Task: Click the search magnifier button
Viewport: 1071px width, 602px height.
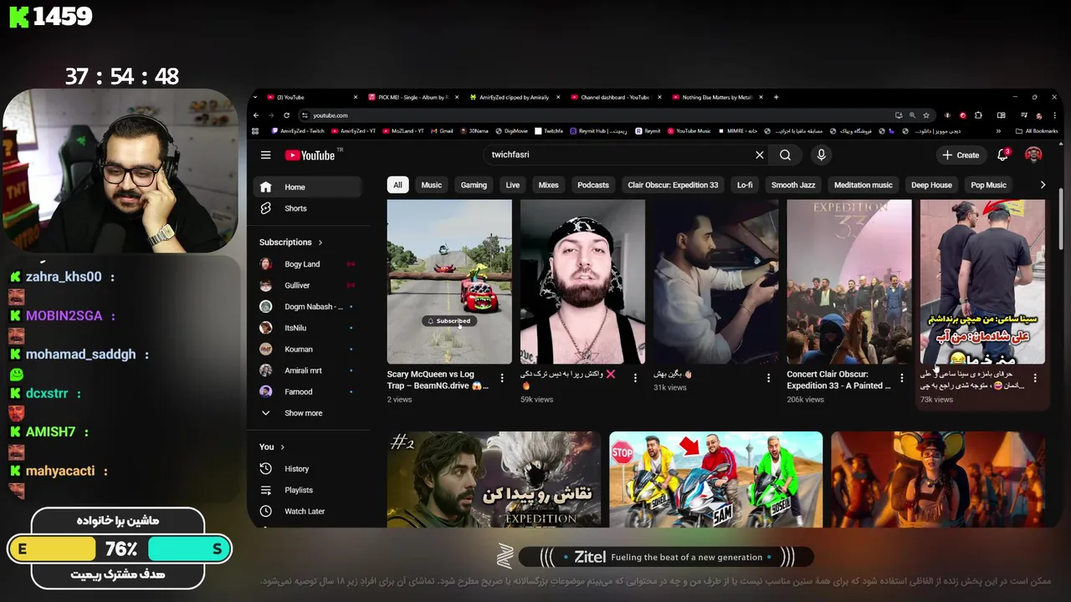Action: (x=785, y=155)
